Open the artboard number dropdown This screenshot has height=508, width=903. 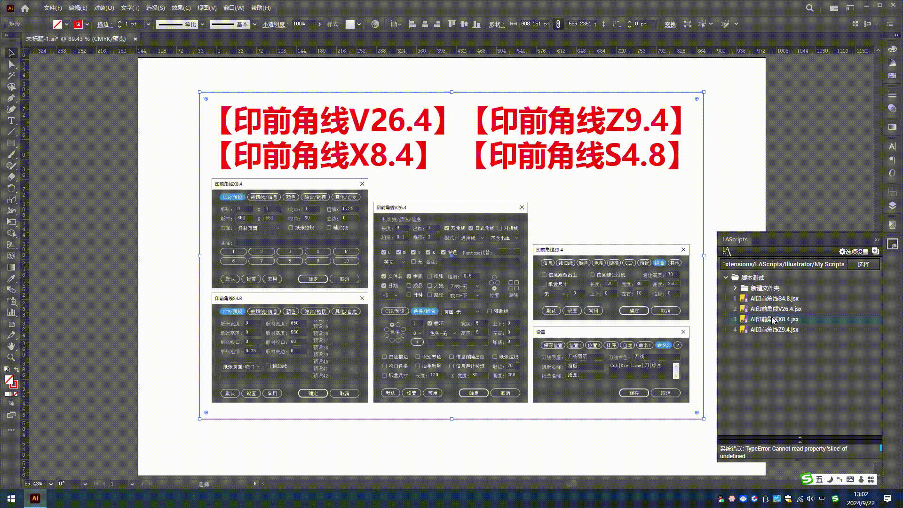pyautogui.click(x=132, y=484)
